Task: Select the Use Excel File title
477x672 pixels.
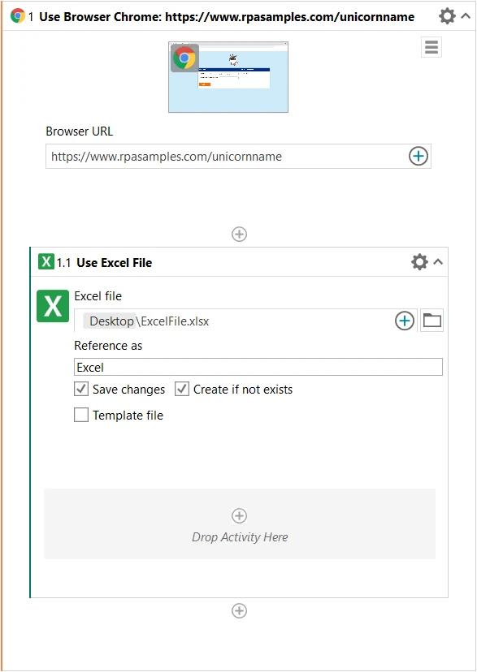Action: pos(114,263)
